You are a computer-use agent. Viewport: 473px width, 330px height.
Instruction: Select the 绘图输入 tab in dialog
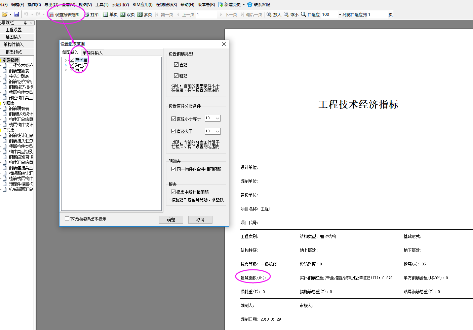(x=70, y=52)
